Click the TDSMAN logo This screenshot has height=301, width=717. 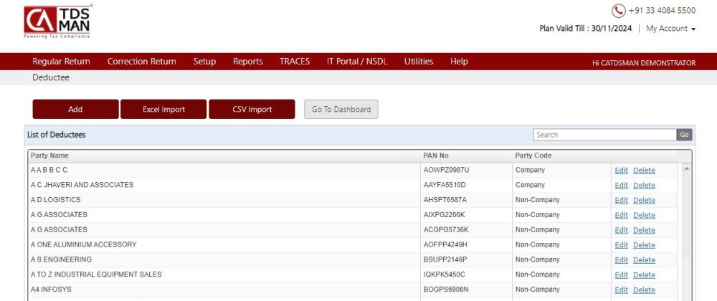[x=58, y=21]
